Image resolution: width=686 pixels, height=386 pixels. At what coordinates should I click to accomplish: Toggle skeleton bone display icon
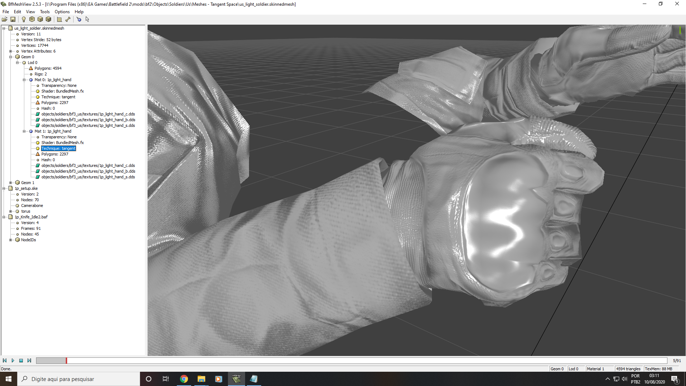68,19
